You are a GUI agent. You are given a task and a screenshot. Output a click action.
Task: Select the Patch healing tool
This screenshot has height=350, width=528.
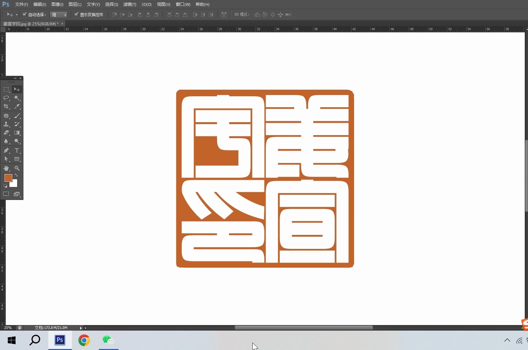(x=6, y=116)
